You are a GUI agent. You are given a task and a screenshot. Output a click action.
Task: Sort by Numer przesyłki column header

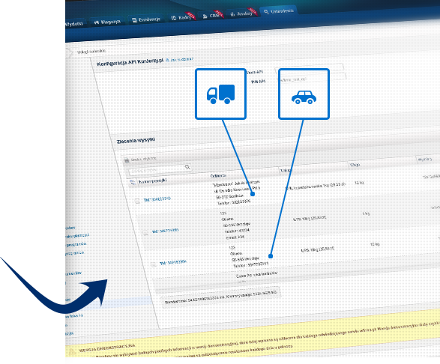click(153, 181)
